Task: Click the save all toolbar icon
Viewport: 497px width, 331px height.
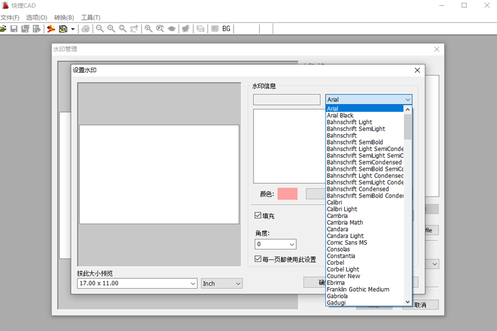Action: (25, 29)
